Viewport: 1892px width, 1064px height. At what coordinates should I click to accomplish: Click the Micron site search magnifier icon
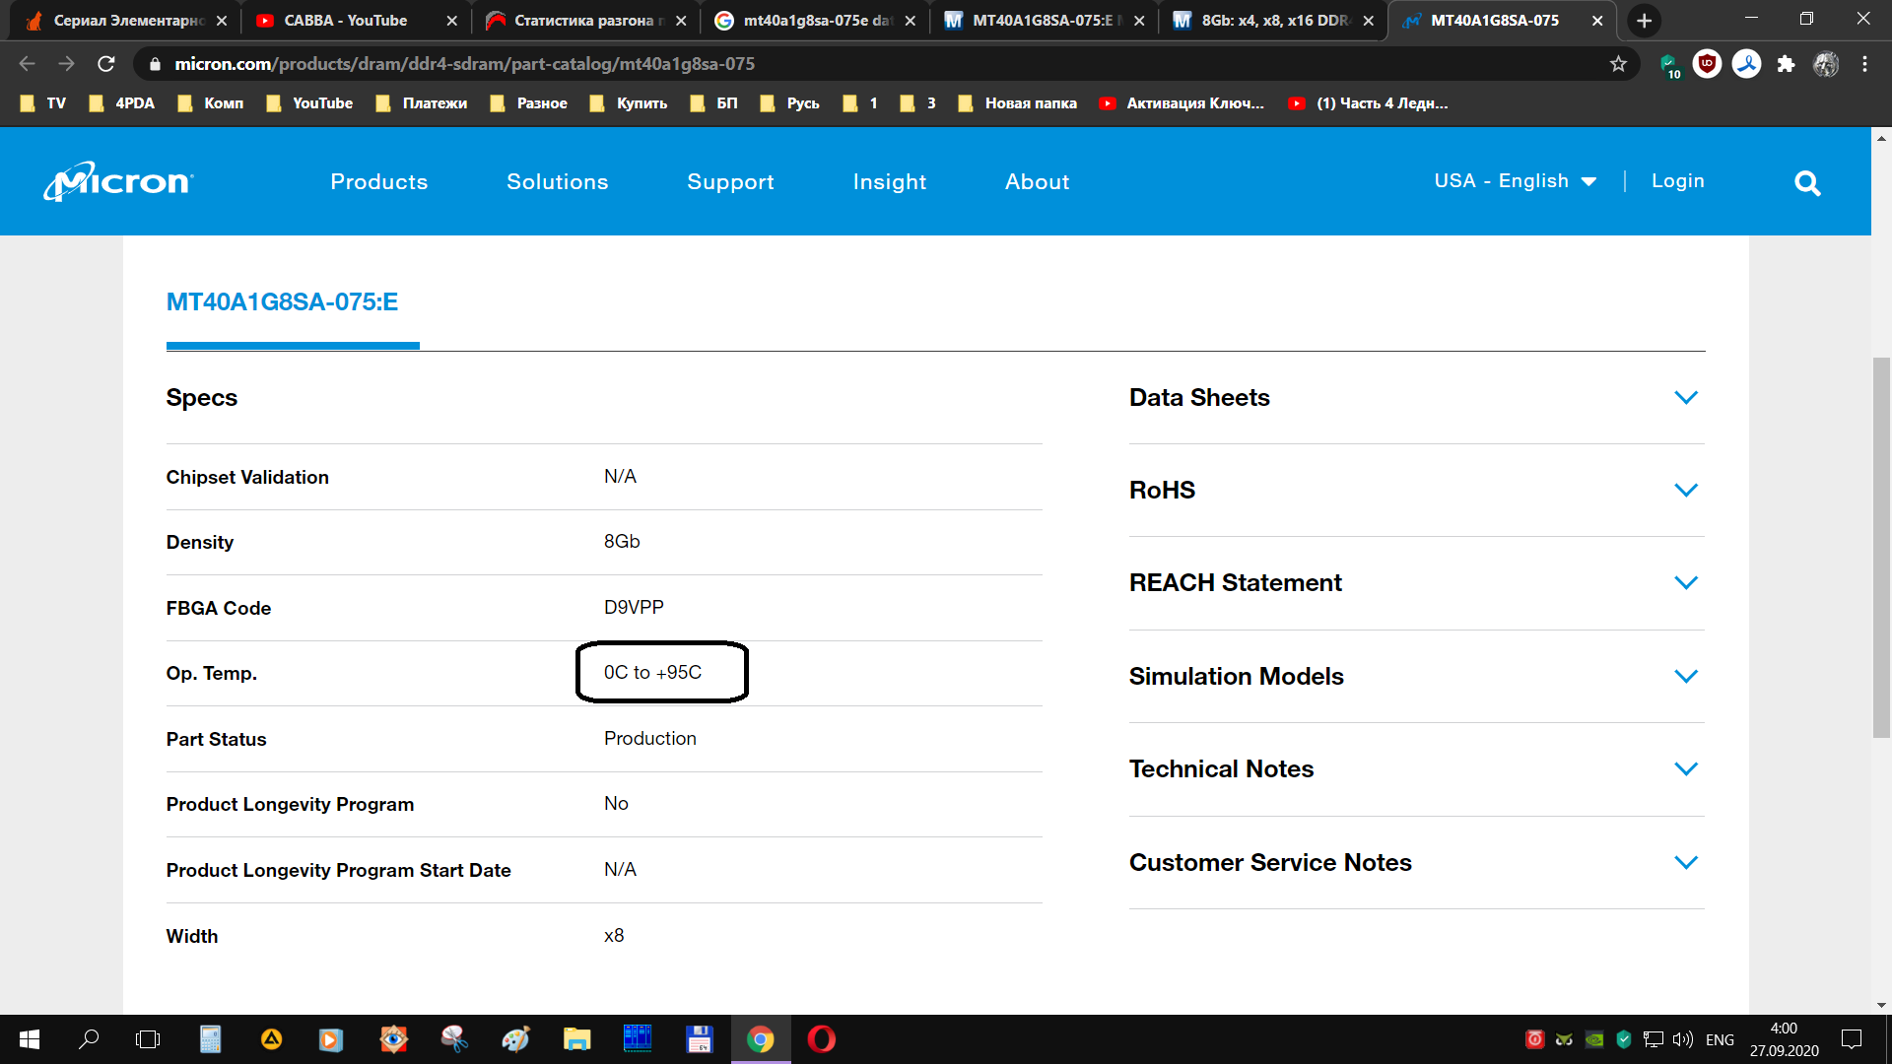(1806, 183)
